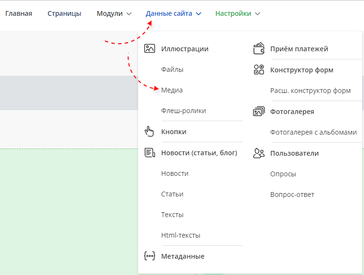364x275 pixels.
Task: Click the users icon beside Пользователи
Action: click(258, 153)
